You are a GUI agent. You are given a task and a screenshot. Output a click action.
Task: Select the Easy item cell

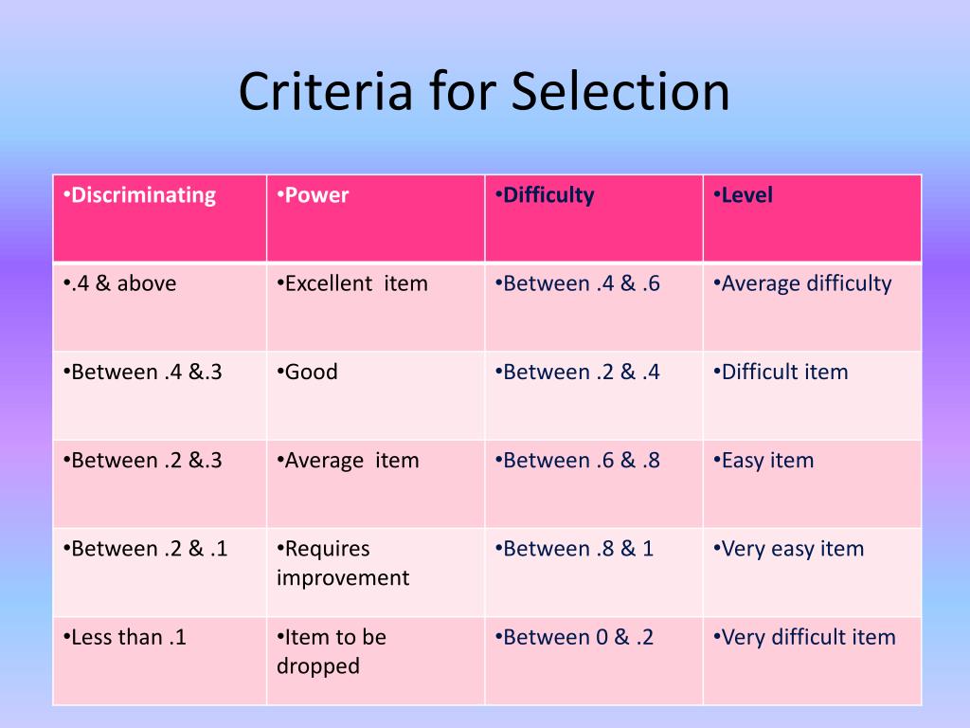pos(812,484)
